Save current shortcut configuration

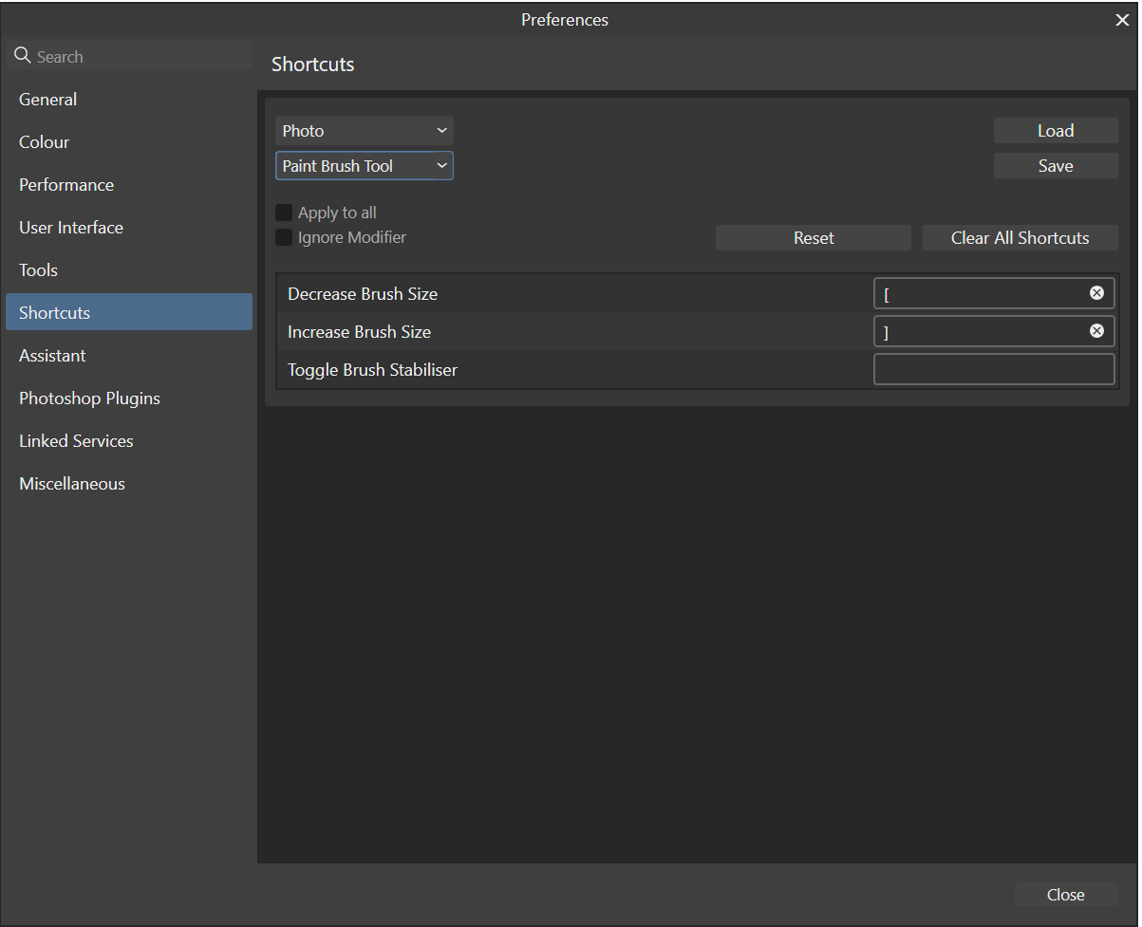coord(1055,165)
